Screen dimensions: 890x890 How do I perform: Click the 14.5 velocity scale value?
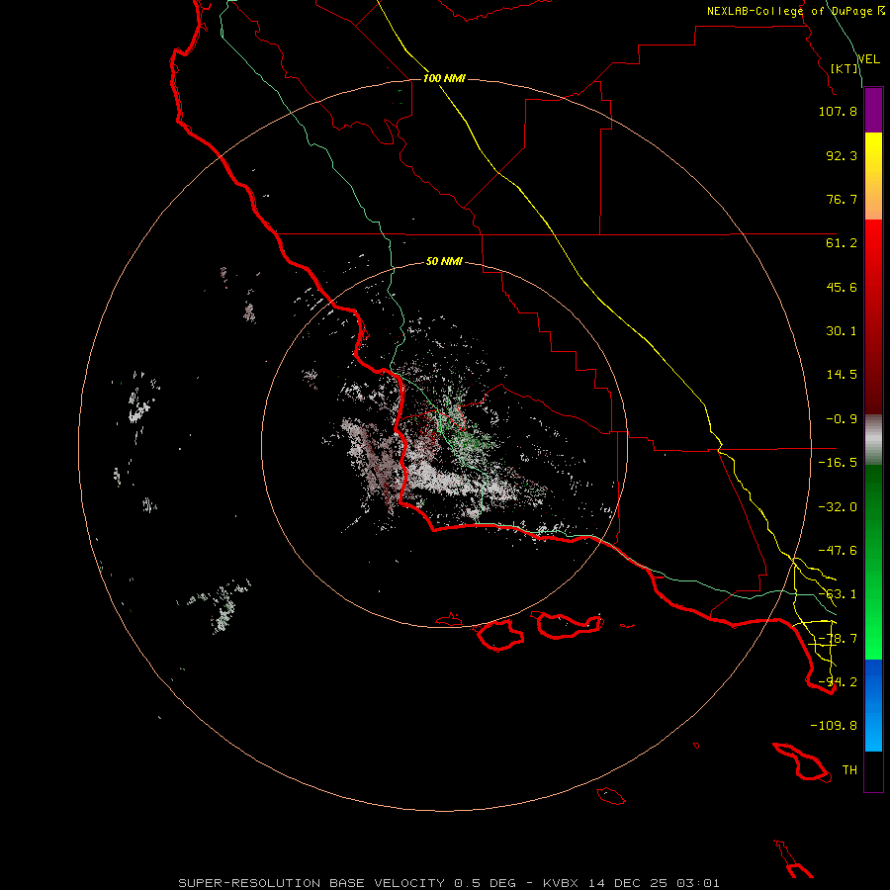point(842,375)
